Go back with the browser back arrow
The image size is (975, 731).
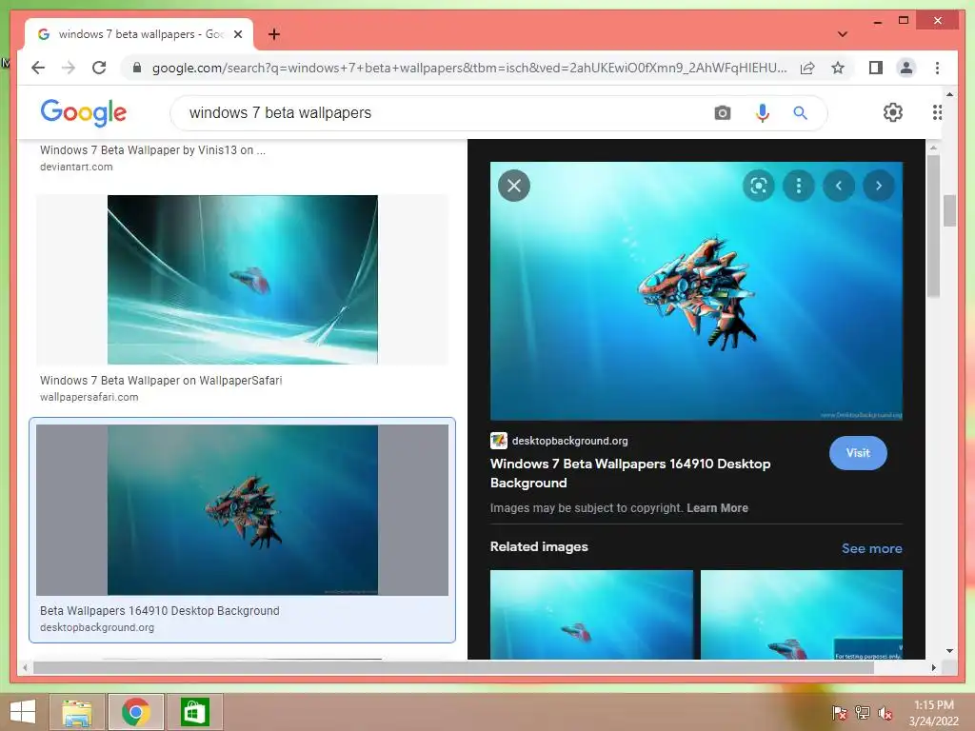click(x=38, y=68)
